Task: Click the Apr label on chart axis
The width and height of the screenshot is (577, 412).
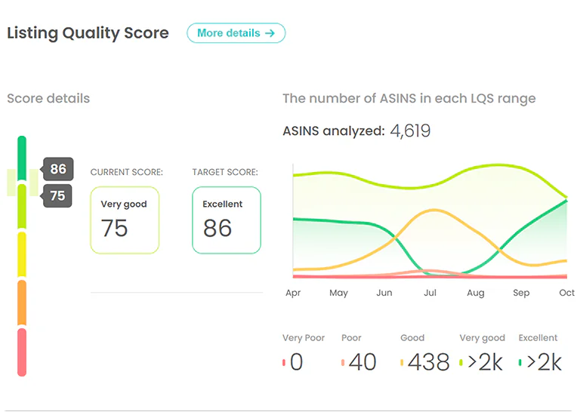Action: point(293,293)
